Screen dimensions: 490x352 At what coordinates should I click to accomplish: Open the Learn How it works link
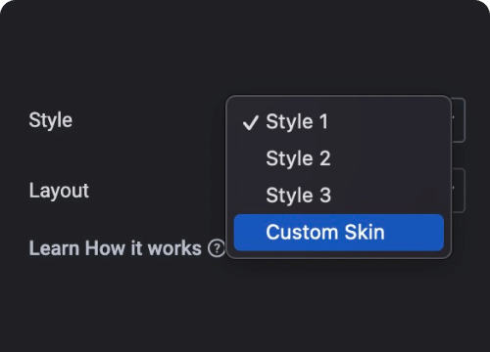point(116,248)
